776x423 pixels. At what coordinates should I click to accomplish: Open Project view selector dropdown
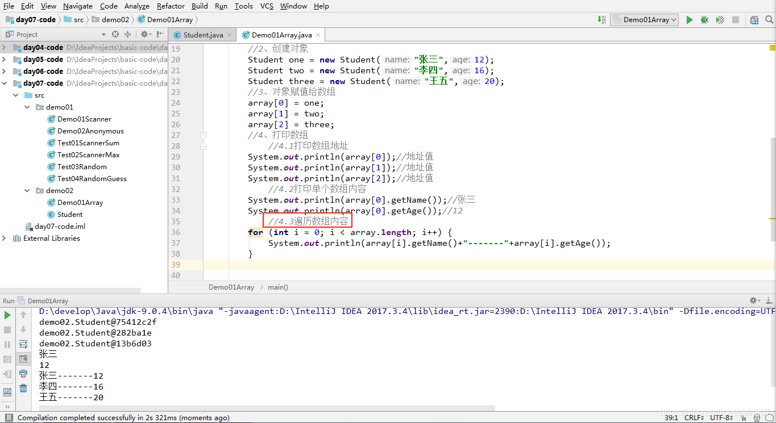(x=103, y=35)
